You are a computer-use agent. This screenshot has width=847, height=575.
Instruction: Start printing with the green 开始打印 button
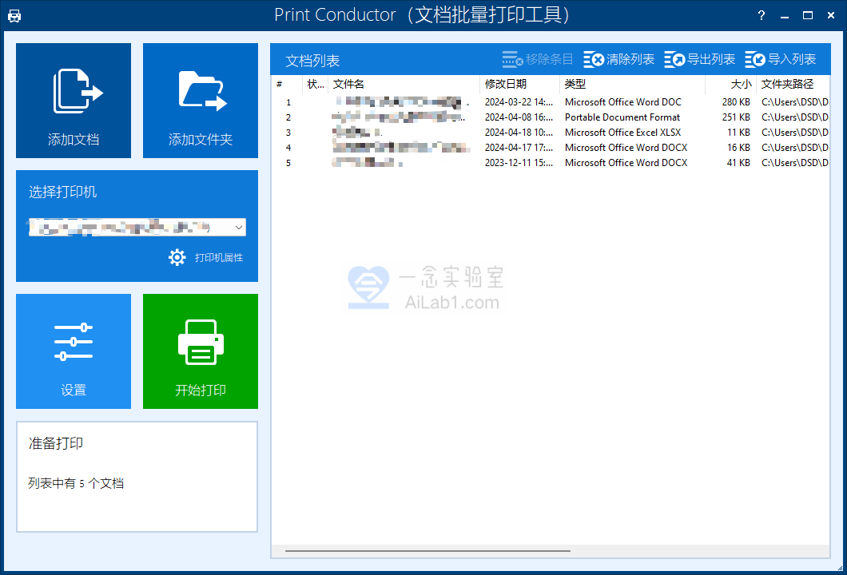[200, 351]
